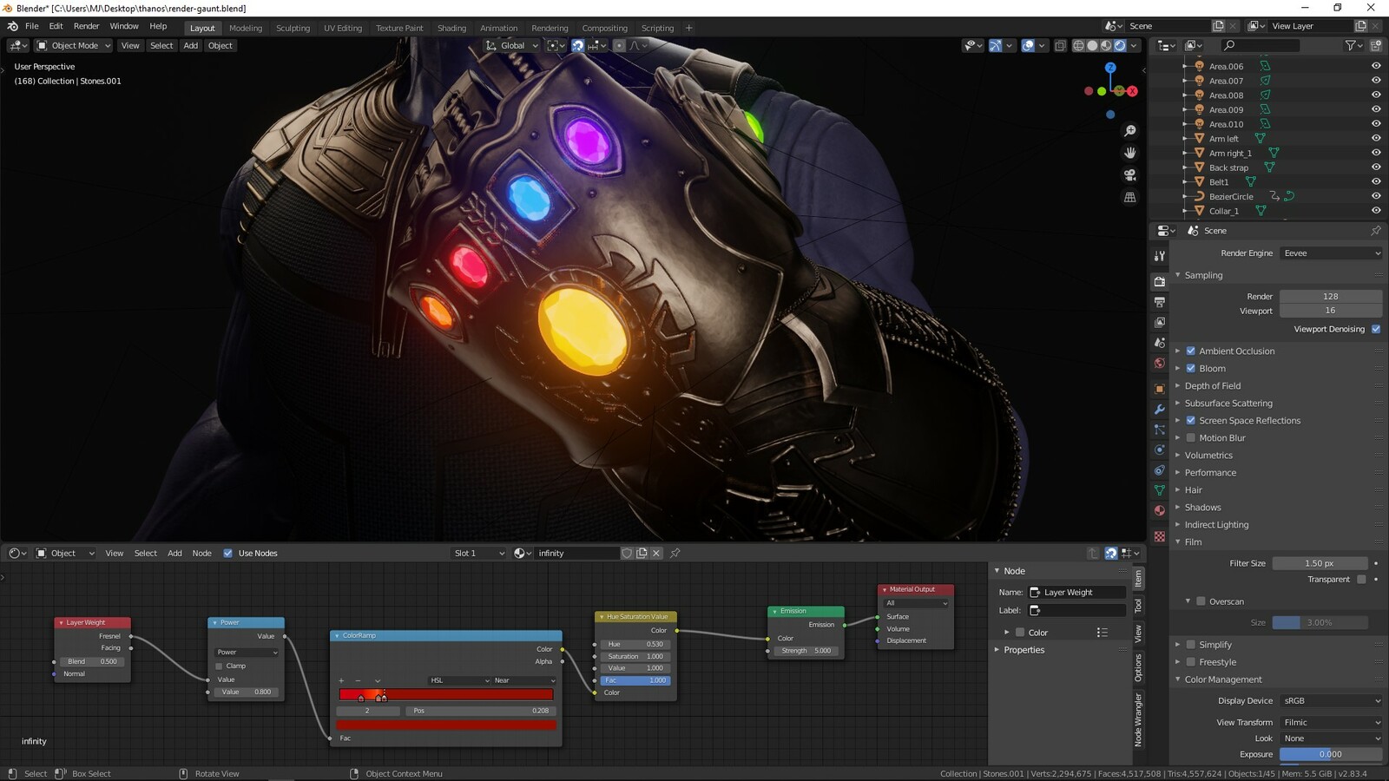Click the viewport pan hand icon
1389x781 pixels.
[1129, 153]
